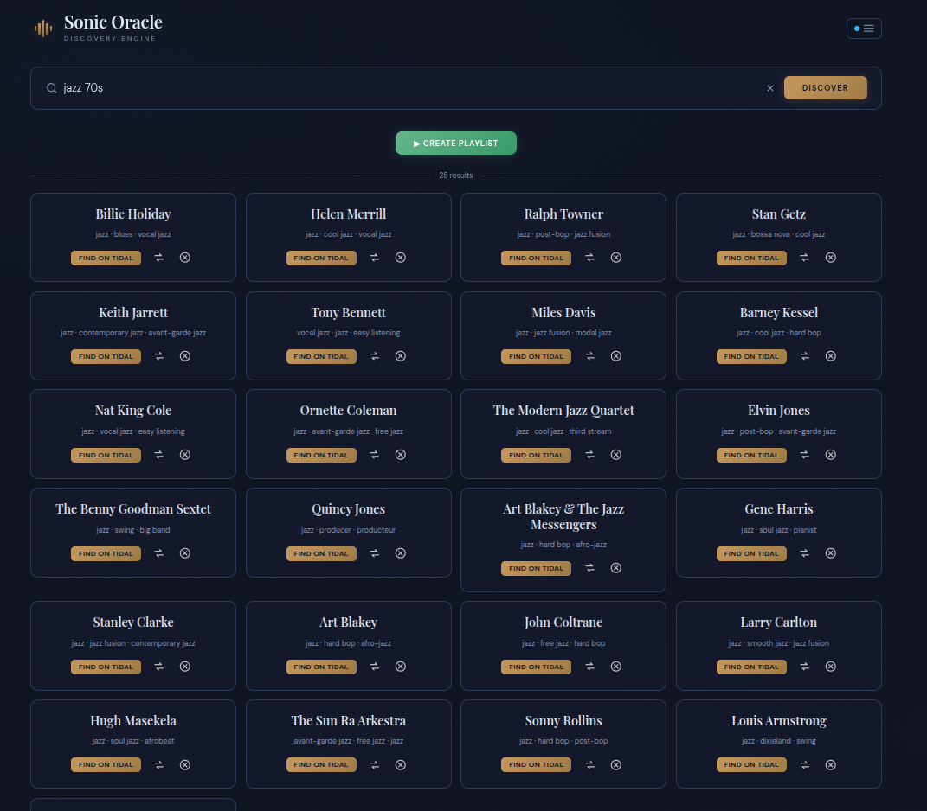Remove Keith Jarrett card
This screenshot has width=927, height=811.
click(185, 356)
